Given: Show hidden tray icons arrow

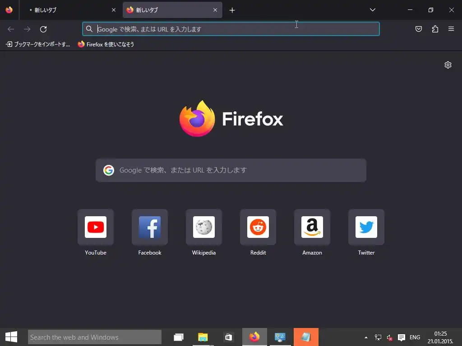Looking at the screenshot, I should click(x=366, y=337).
